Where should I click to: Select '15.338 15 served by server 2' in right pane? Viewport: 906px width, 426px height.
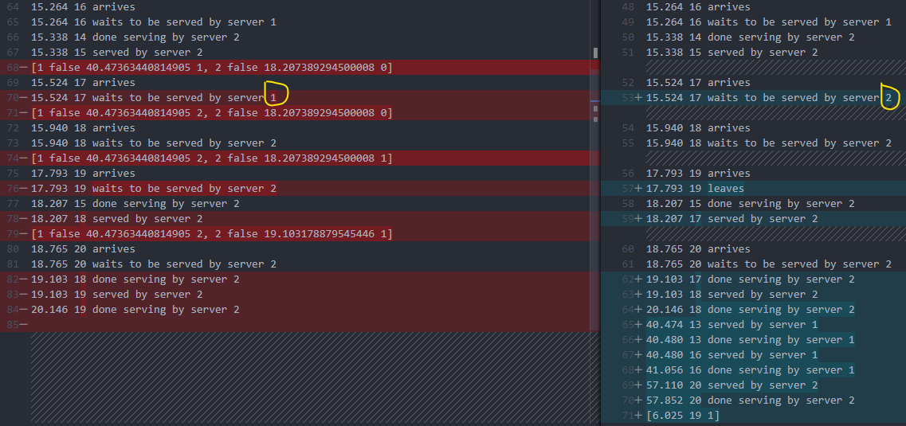731,53
